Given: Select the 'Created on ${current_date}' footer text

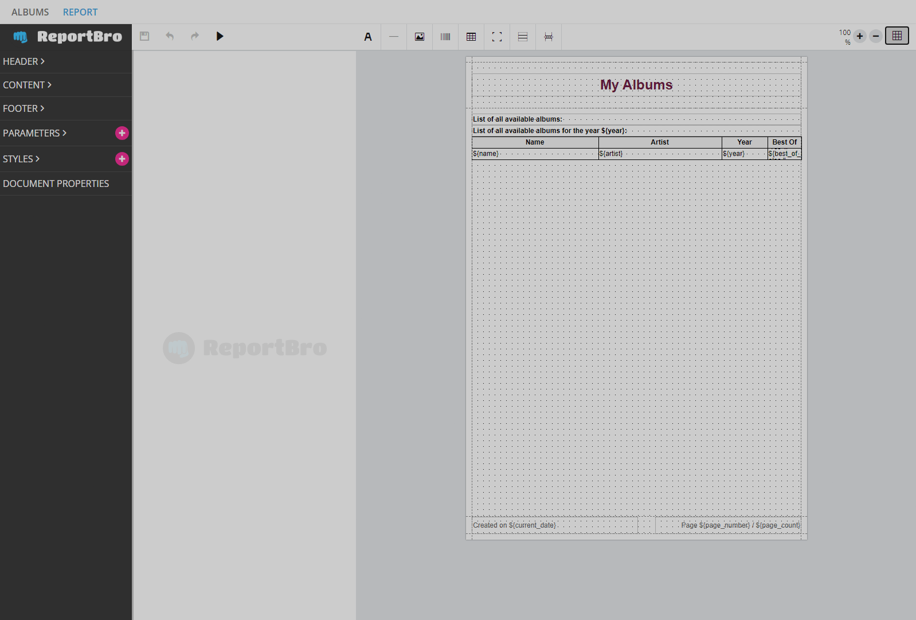Looking at the screenshot, I should [x=555, y=525].
